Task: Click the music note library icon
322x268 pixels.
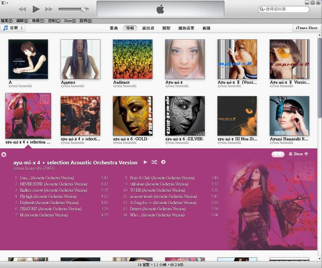Action: pyautogui.click(x=5, y=28)
